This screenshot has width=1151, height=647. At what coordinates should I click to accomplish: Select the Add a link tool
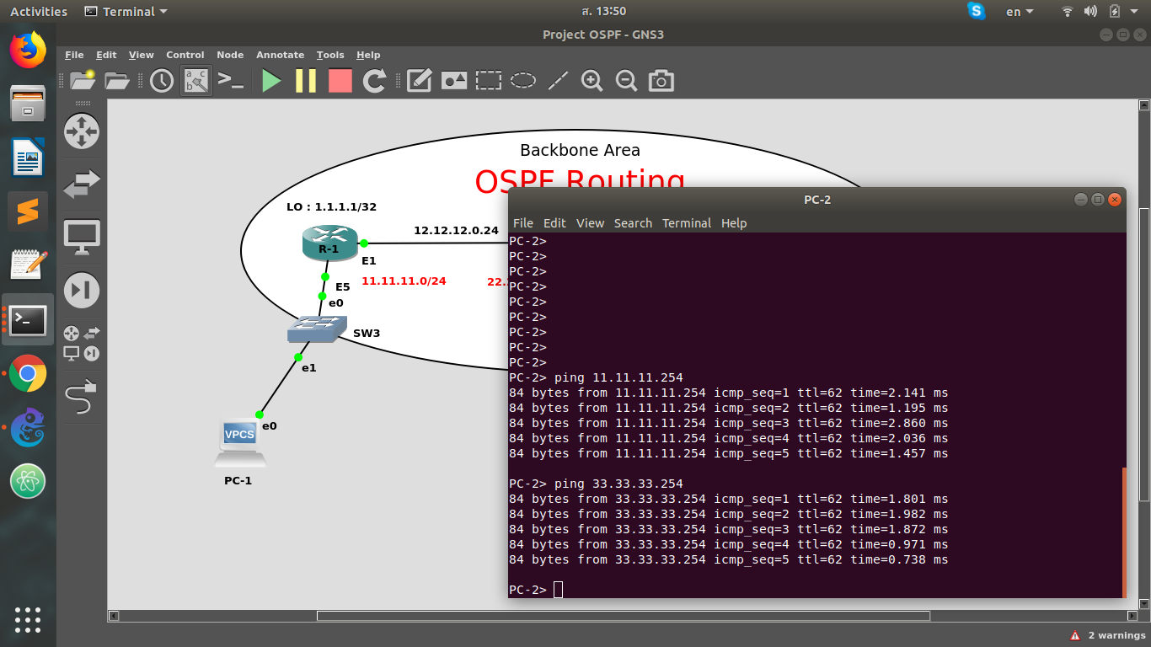(x=82, y=397)
